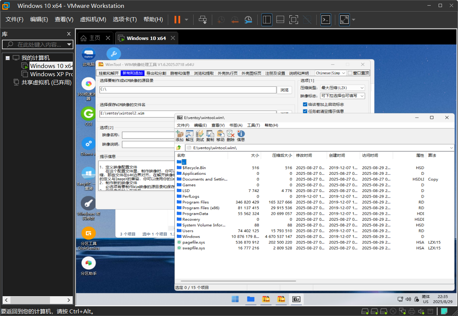Collapse the 我的计算机 tree node
Screen dimensions: 458x316
(7, 58)
